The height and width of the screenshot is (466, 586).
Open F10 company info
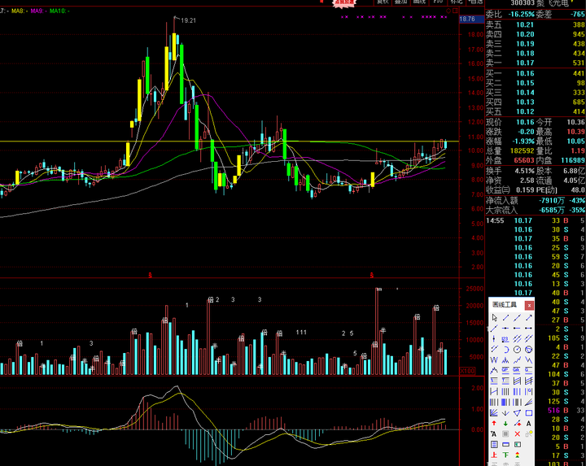click(438, 2)
